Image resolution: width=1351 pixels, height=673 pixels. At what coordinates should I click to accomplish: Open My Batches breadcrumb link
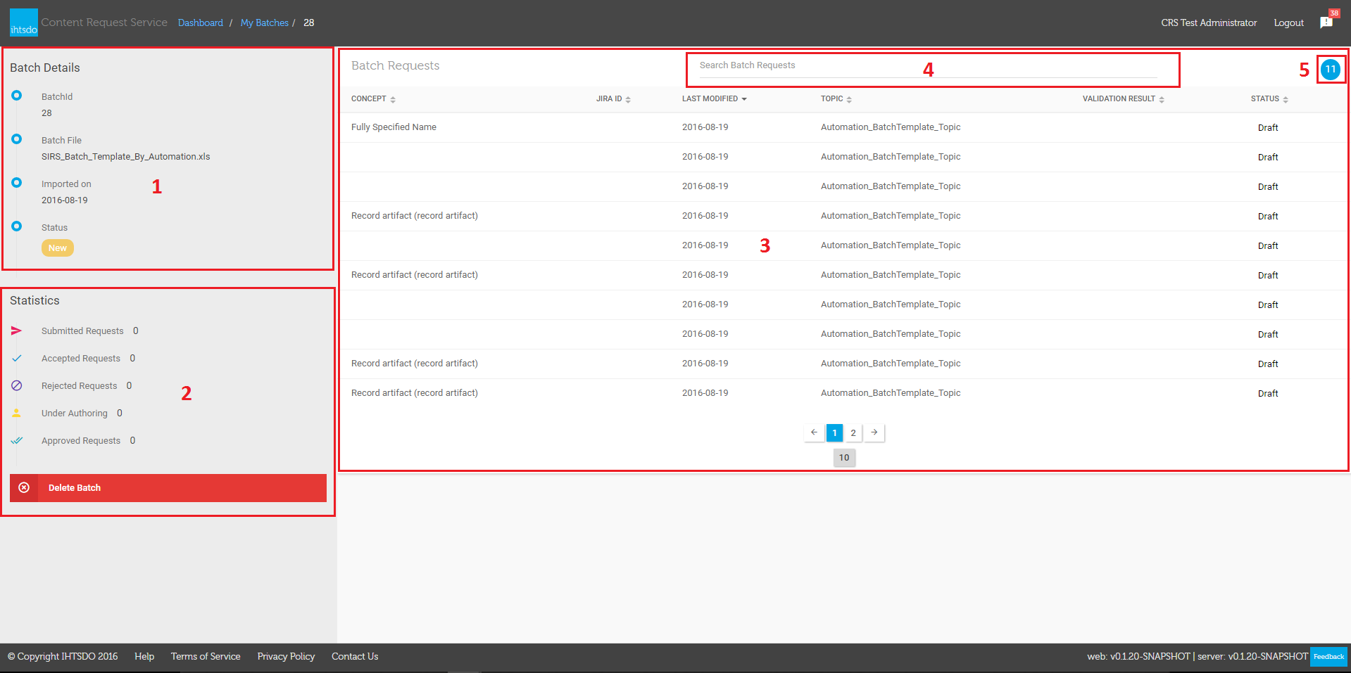[264, 23]
